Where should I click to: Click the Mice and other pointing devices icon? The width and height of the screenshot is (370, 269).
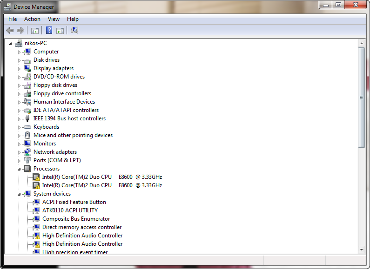click(x=27, y=135)
